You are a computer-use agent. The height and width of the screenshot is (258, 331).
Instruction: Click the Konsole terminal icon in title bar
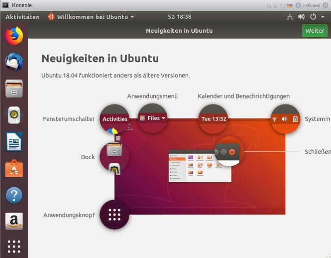6,5
